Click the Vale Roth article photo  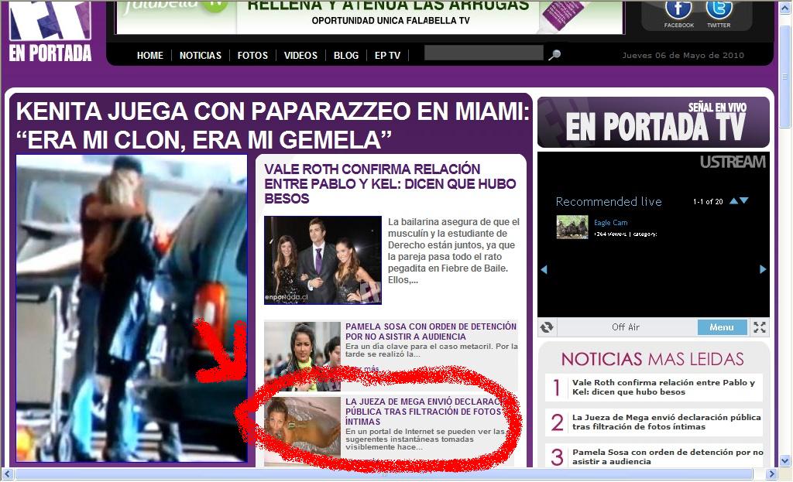(323, 260)
